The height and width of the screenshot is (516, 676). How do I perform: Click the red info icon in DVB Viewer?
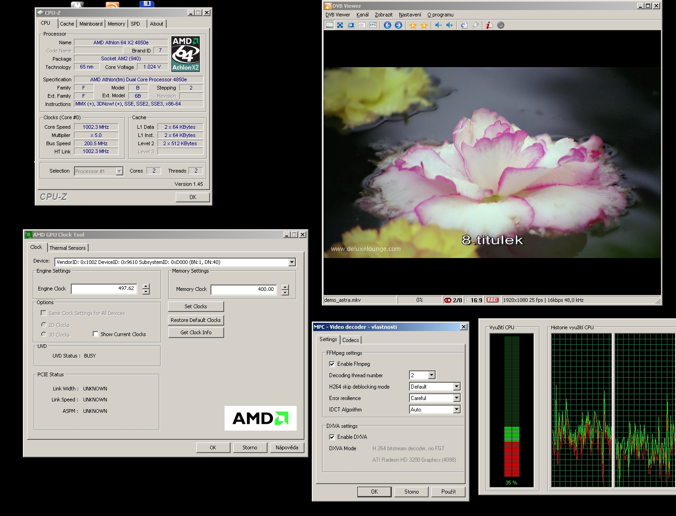coord(489,25)
